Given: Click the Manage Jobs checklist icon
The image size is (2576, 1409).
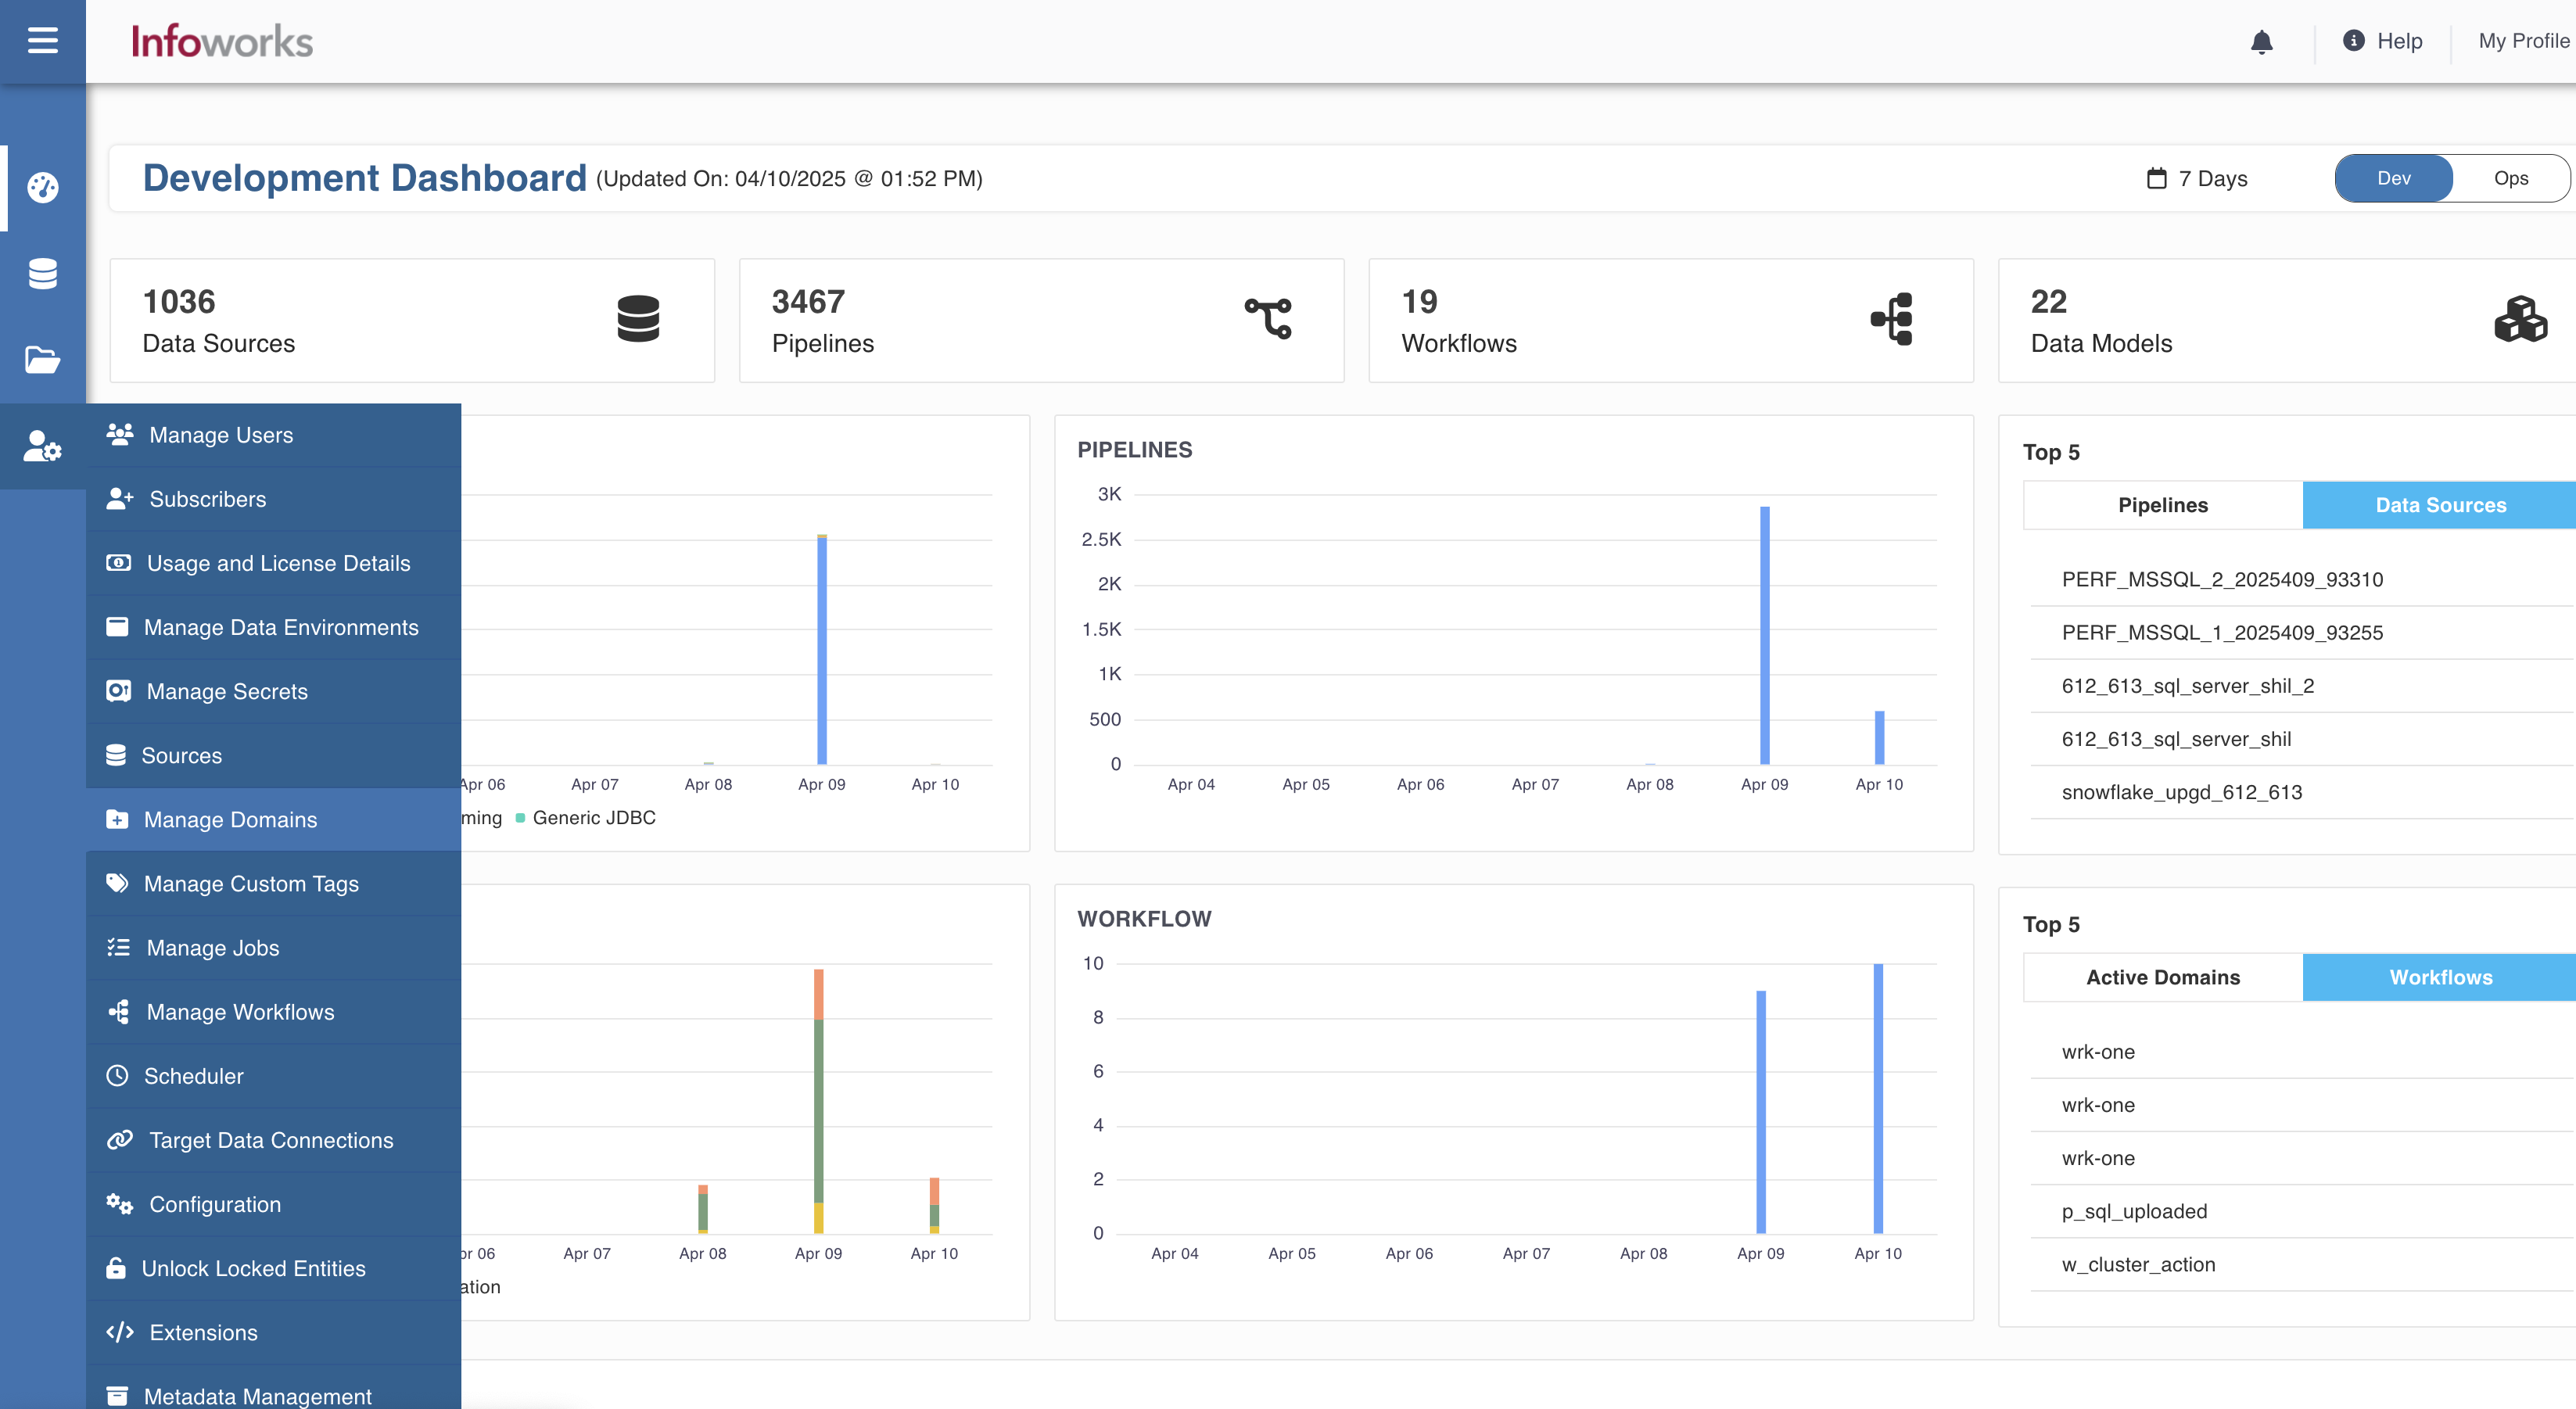Looking at the screenshot, I should click(118, 946).
